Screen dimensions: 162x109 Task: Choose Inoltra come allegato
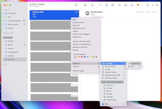(86, 34)
